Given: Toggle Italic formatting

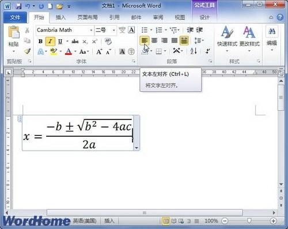Looking at the screenshot, I should (x=50, y=42).
